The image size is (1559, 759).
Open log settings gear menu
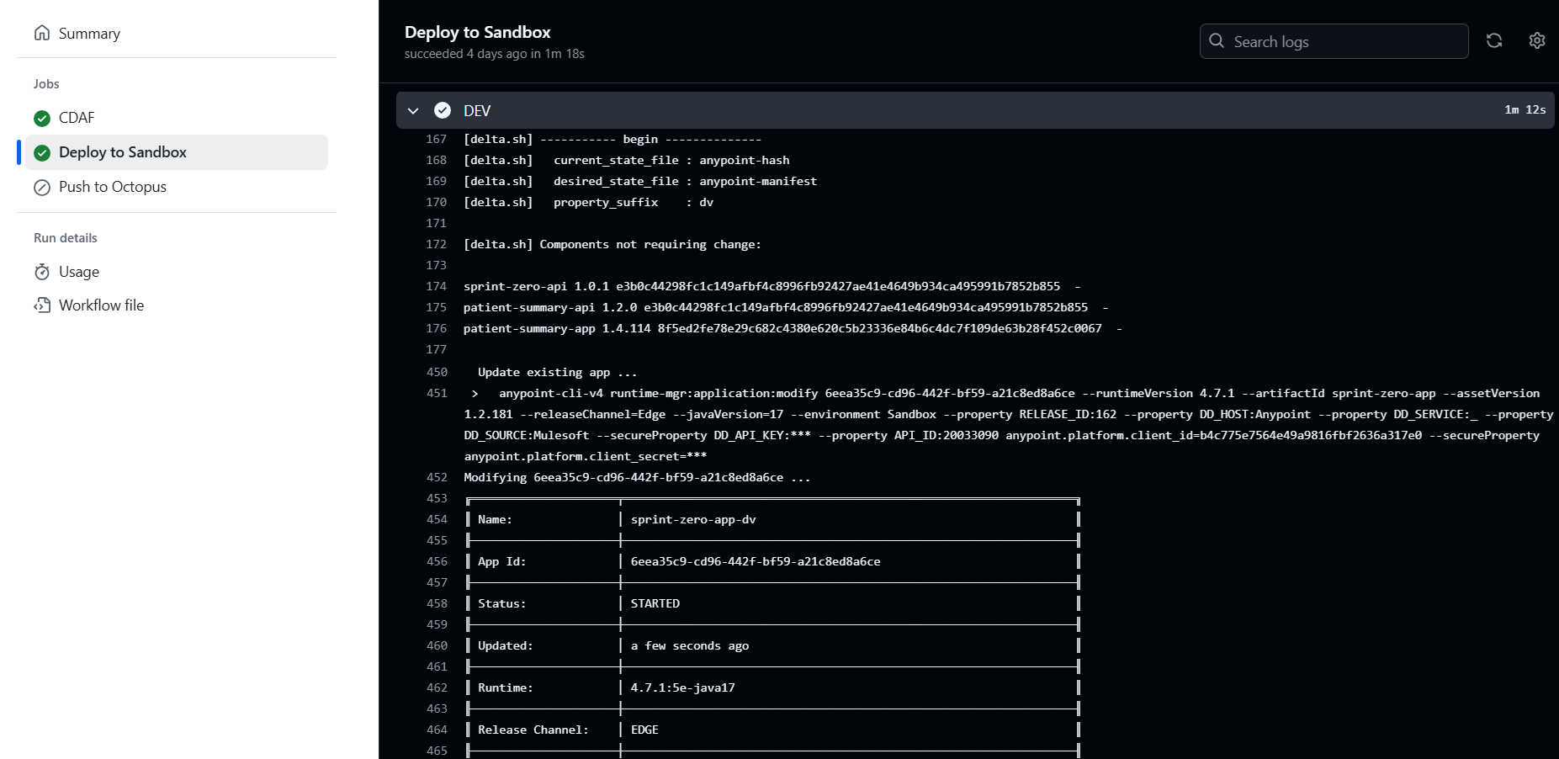[1537, 41]
